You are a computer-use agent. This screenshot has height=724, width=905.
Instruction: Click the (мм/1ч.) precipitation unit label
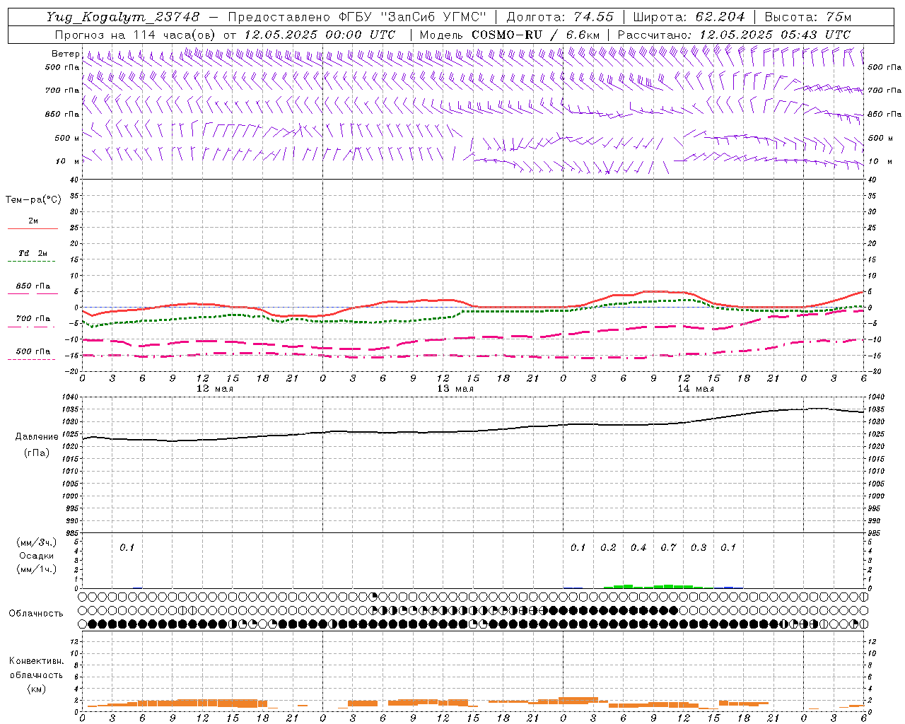pos(37,569)
